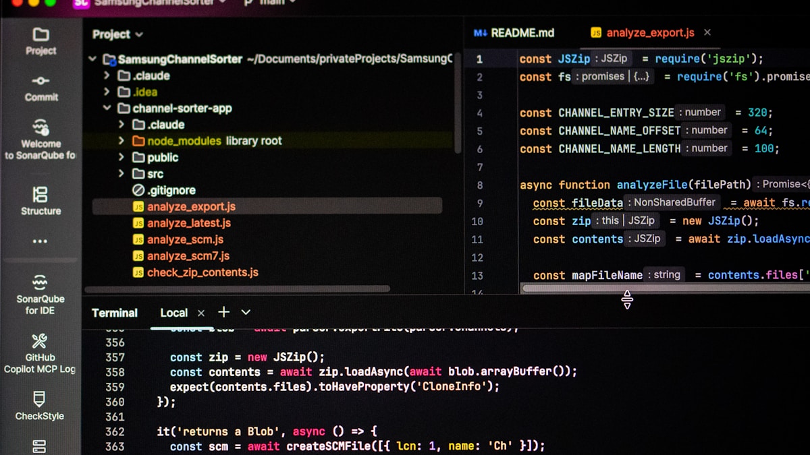Viewport: 810px width, 455px height.
Task: Collapse the channel-sorter-app folder
Action: [x=107, y=108]
